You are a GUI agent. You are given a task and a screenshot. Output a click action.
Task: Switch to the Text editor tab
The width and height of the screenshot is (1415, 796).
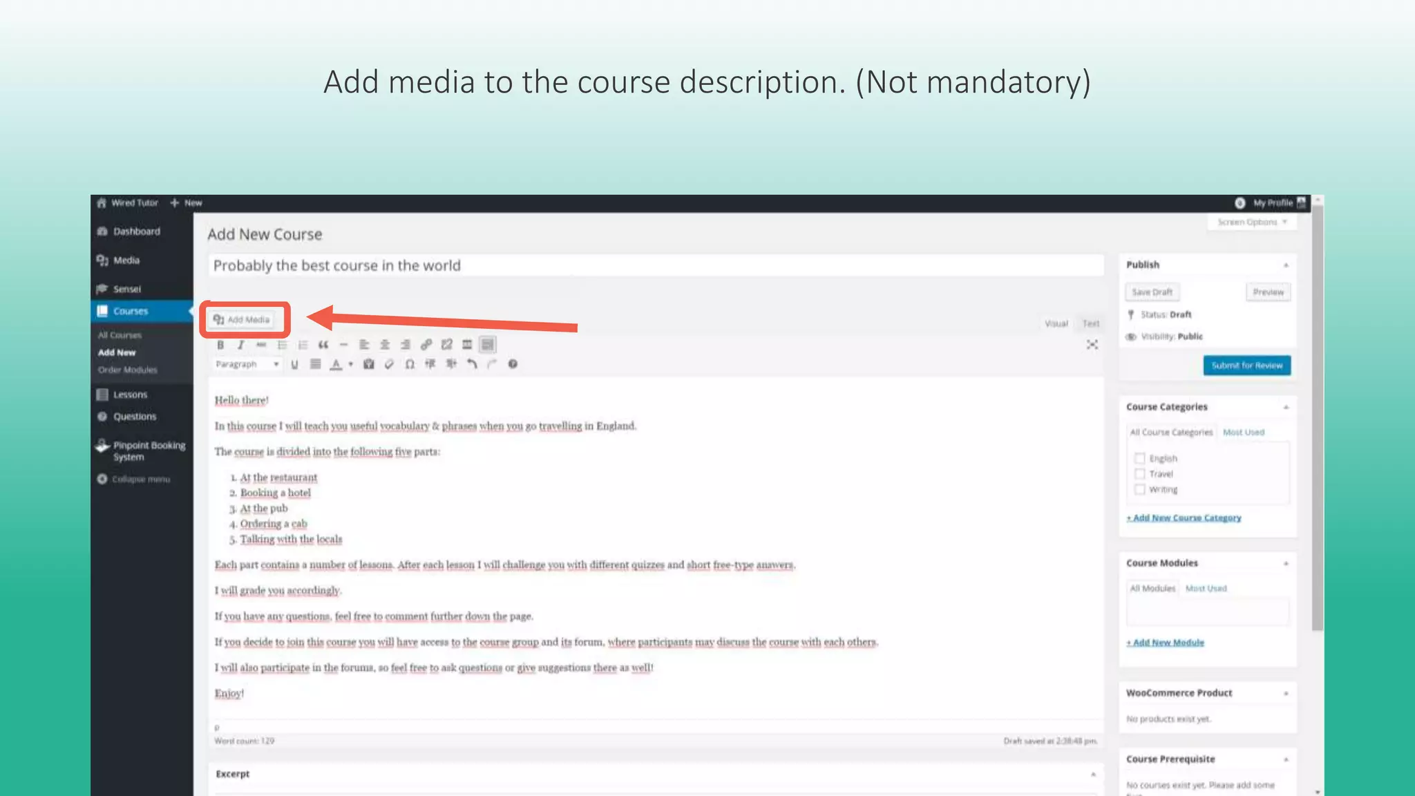1091,323
